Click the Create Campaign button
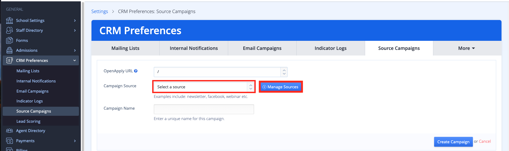Image resolution: width=509 pixels, height=151 pixels. click(x=453, y=142)
